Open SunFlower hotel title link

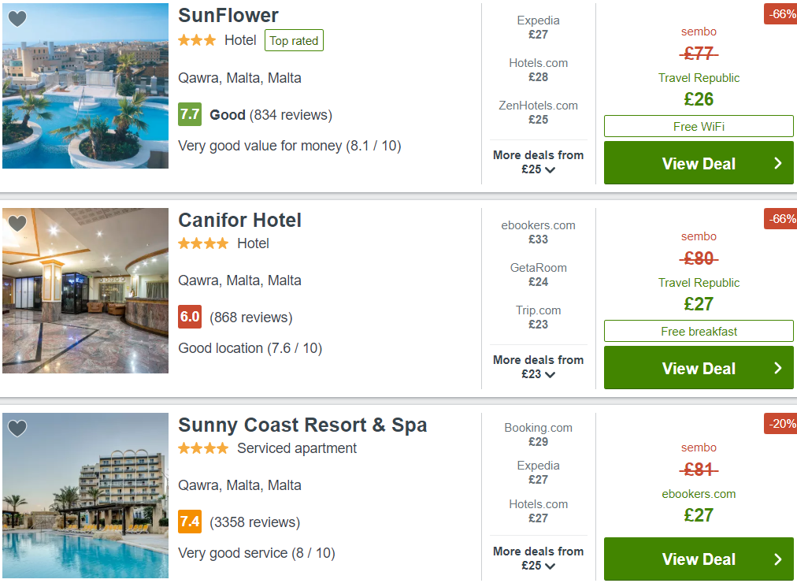coord(228,15)
